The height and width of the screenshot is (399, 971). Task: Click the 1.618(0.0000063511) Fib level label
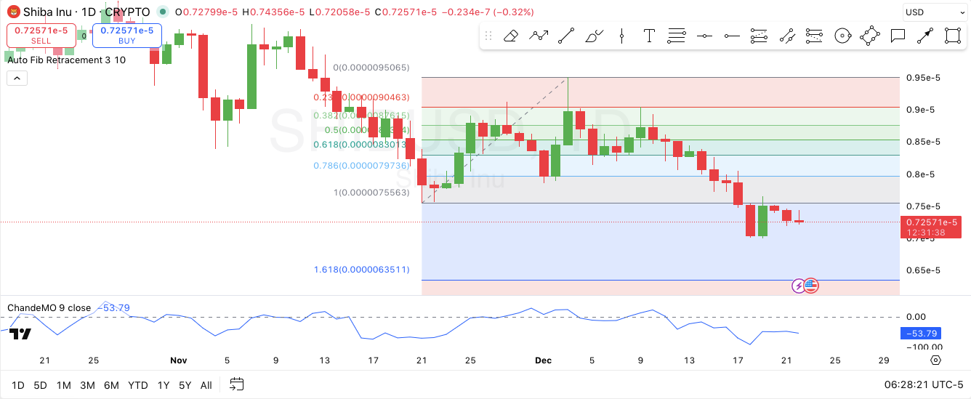(x=361, y=270)
